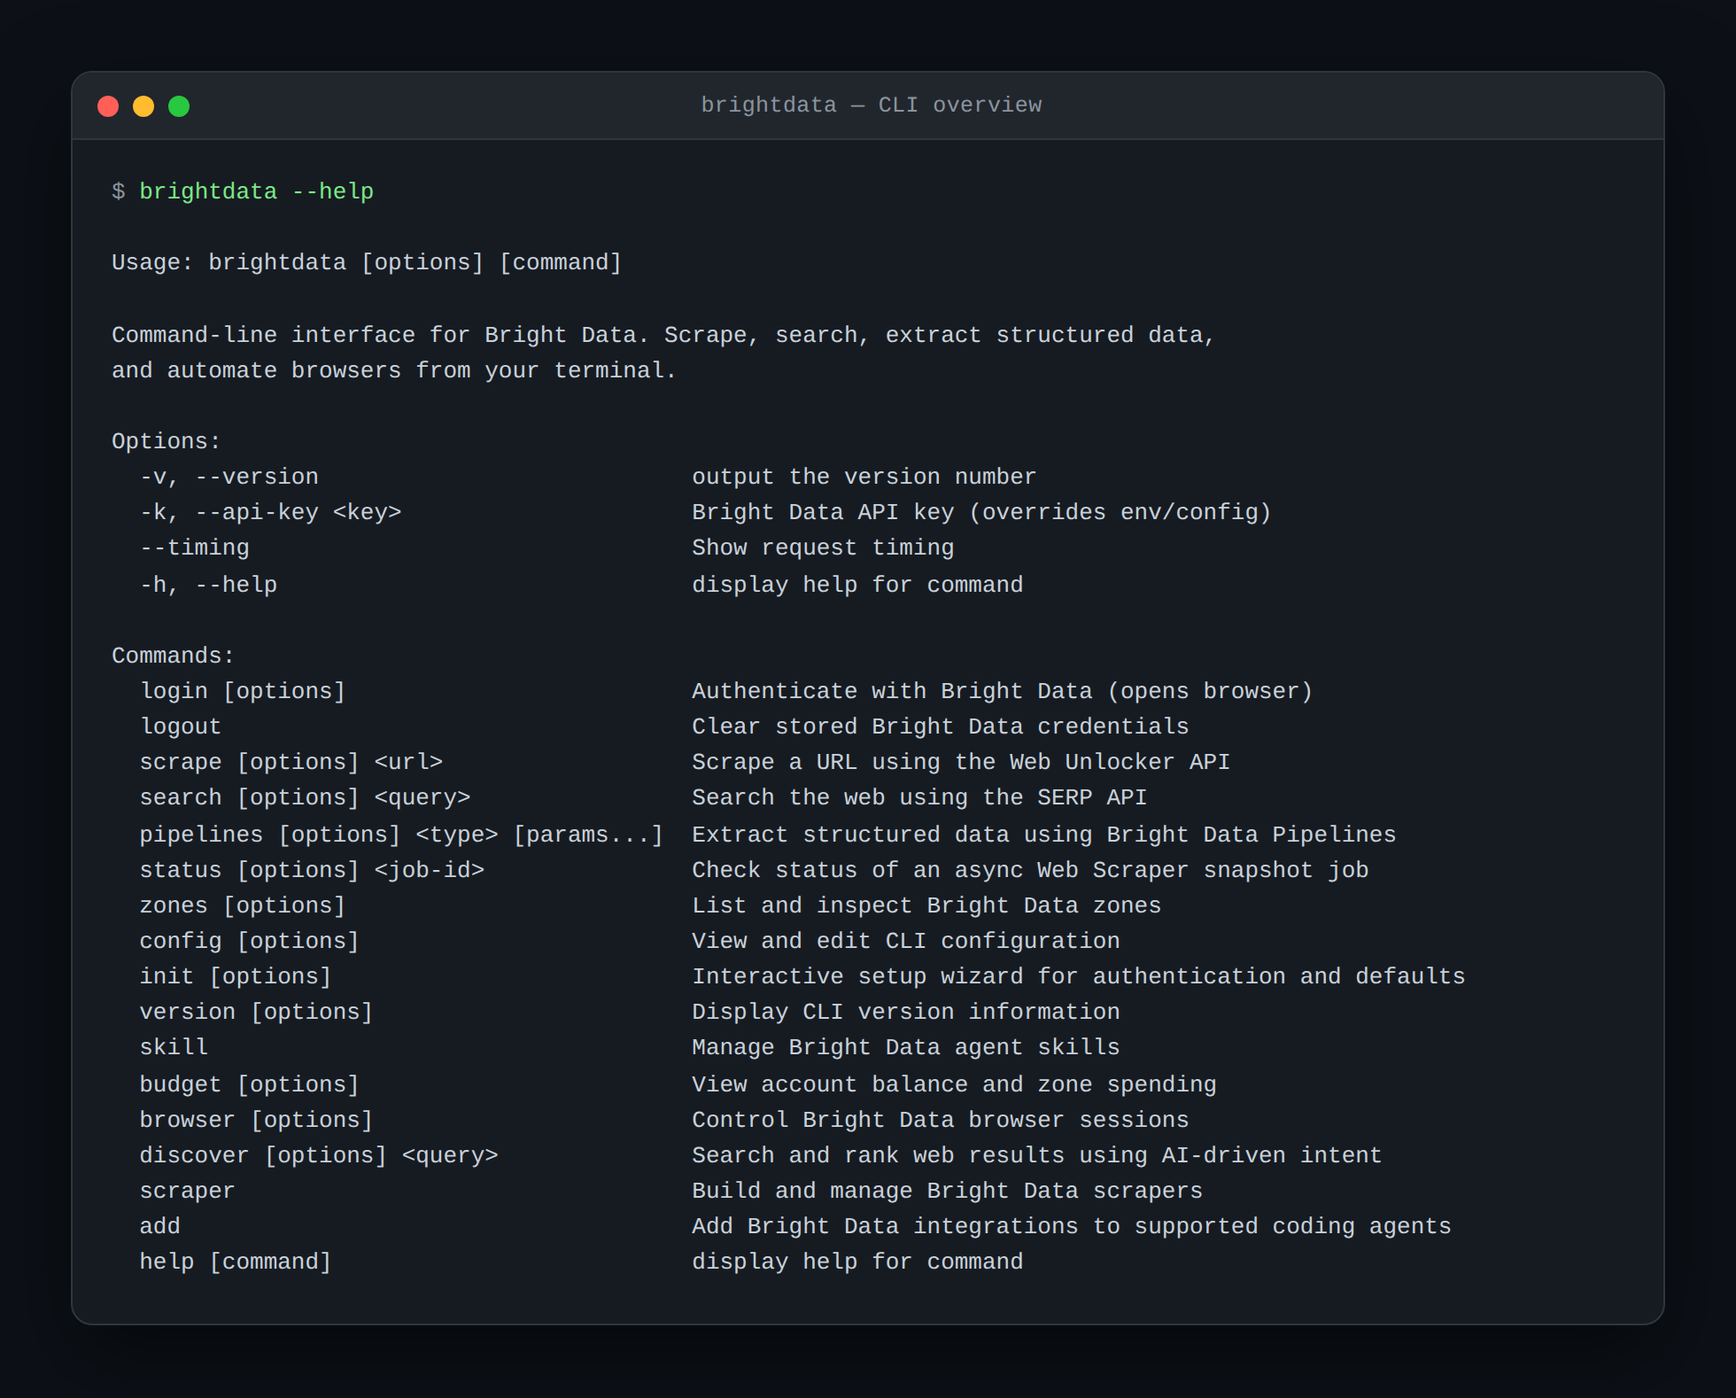
Task: Click the 'Usage: brightdata [options] [command]' line
Action: 367,262
